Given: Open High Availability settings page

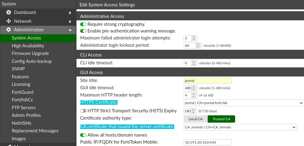Looking at the screenshot, I should (x=28, y=46).
